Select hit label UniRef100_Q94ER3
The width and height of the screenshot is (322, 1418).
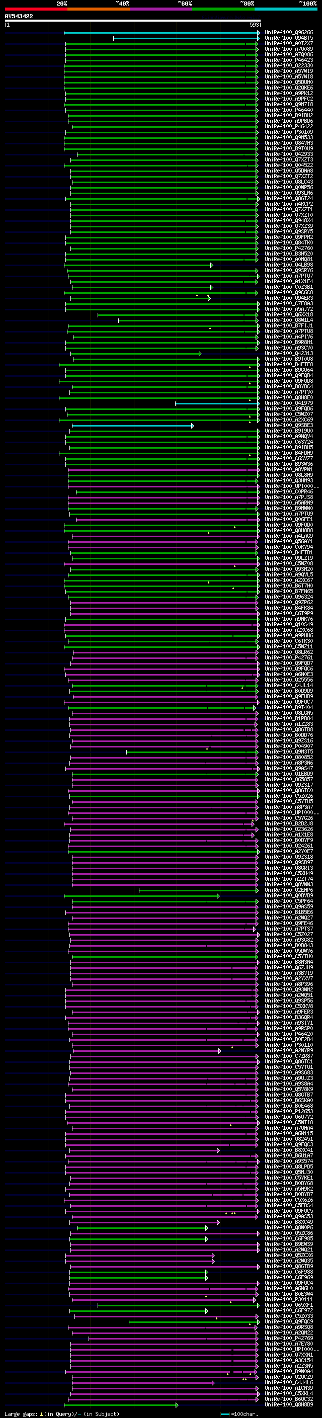click(288, 298)
